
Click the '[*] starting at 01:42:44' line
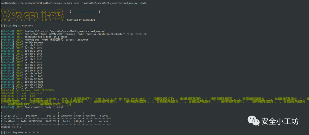(x=17, y=26)
